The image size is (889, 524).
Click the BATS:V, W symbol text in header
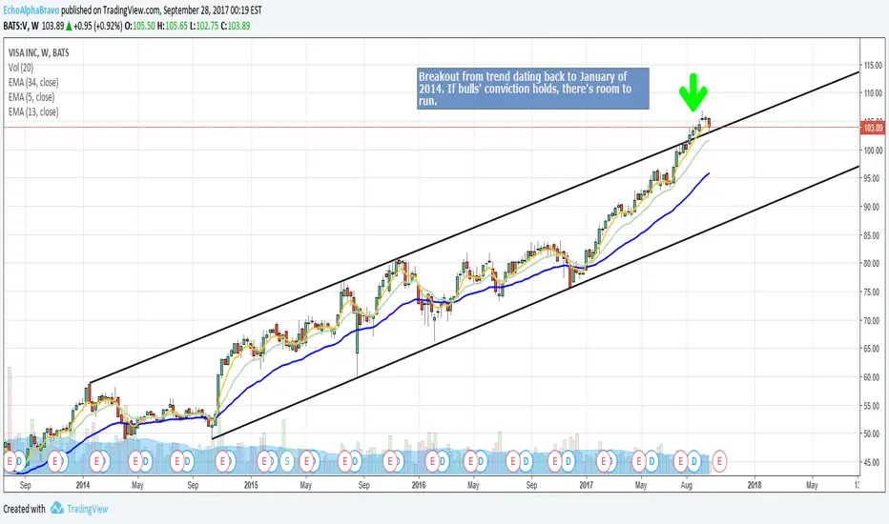coord(21,26)
